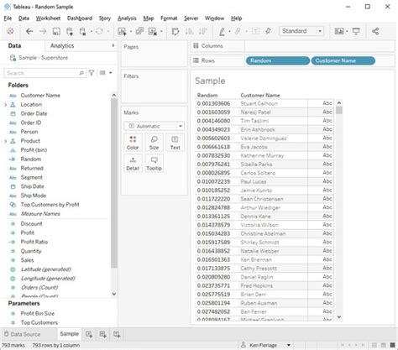
Task: Click the value 0.007832530
Action: pyautogui.click(x=213, y=155)
